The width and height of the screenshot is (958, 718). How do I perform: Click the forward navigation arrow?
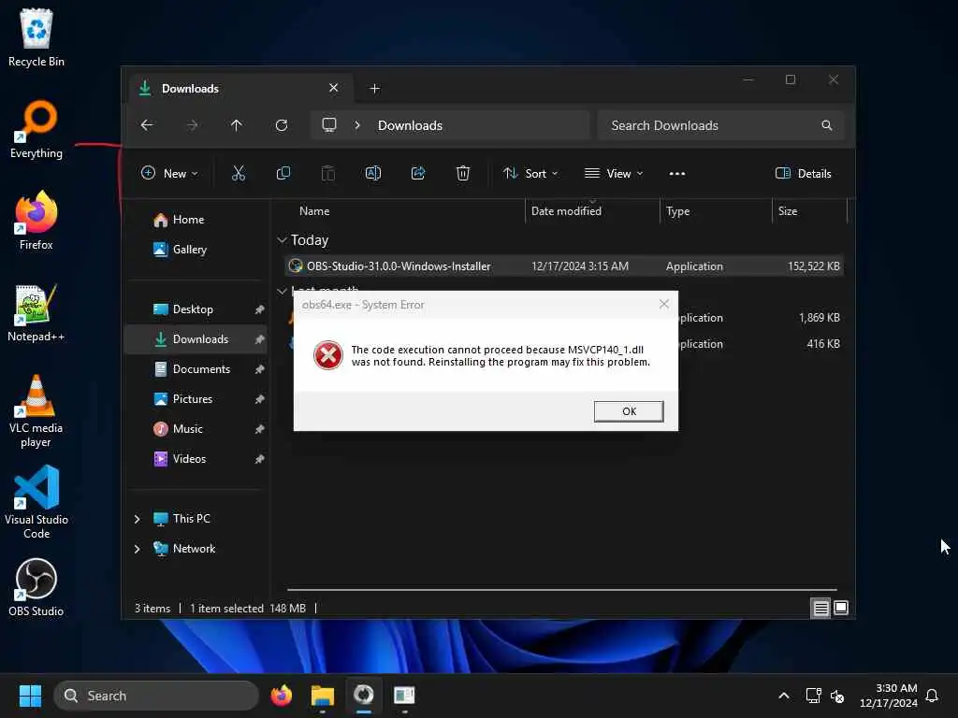[x=192, y=125]
